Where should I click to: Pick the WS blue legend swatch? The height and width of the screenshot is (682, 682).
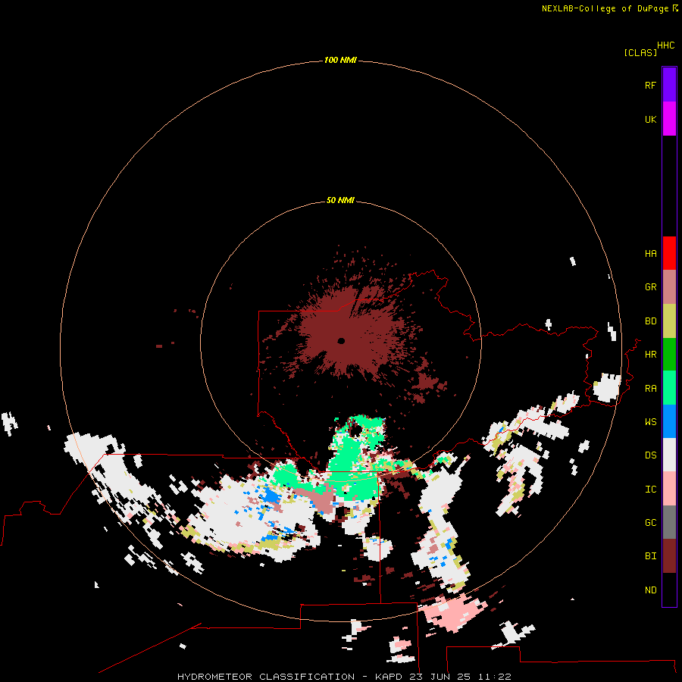coord(669,421)
